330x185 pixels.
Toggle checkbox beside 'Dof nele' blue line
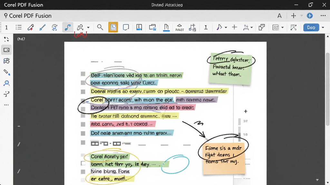(83, 133)
